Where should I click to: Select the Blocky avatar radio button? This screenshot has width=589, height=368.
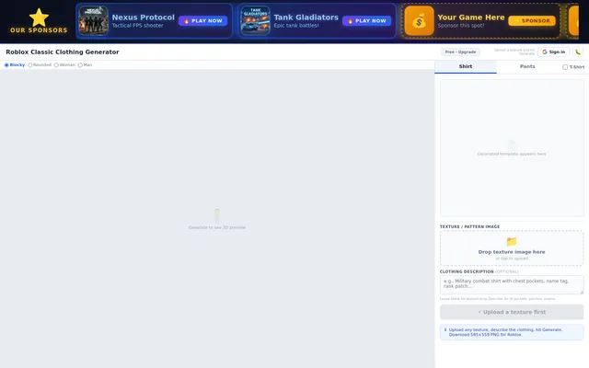pyautogui.click(x=6, y=65)
